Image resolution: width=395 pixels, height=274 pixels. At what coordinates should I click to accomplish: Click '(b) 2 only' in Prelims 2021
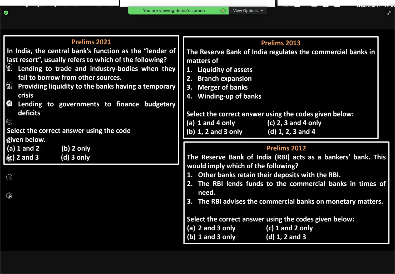click(x=76, y=149)
